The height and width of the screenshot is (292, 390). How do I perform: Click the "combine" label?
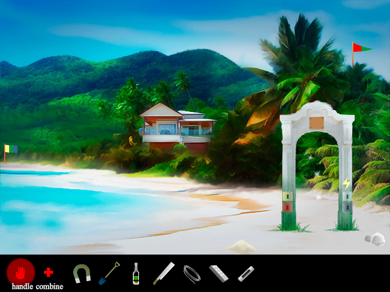pyautogui.click(x=49, y=287)
